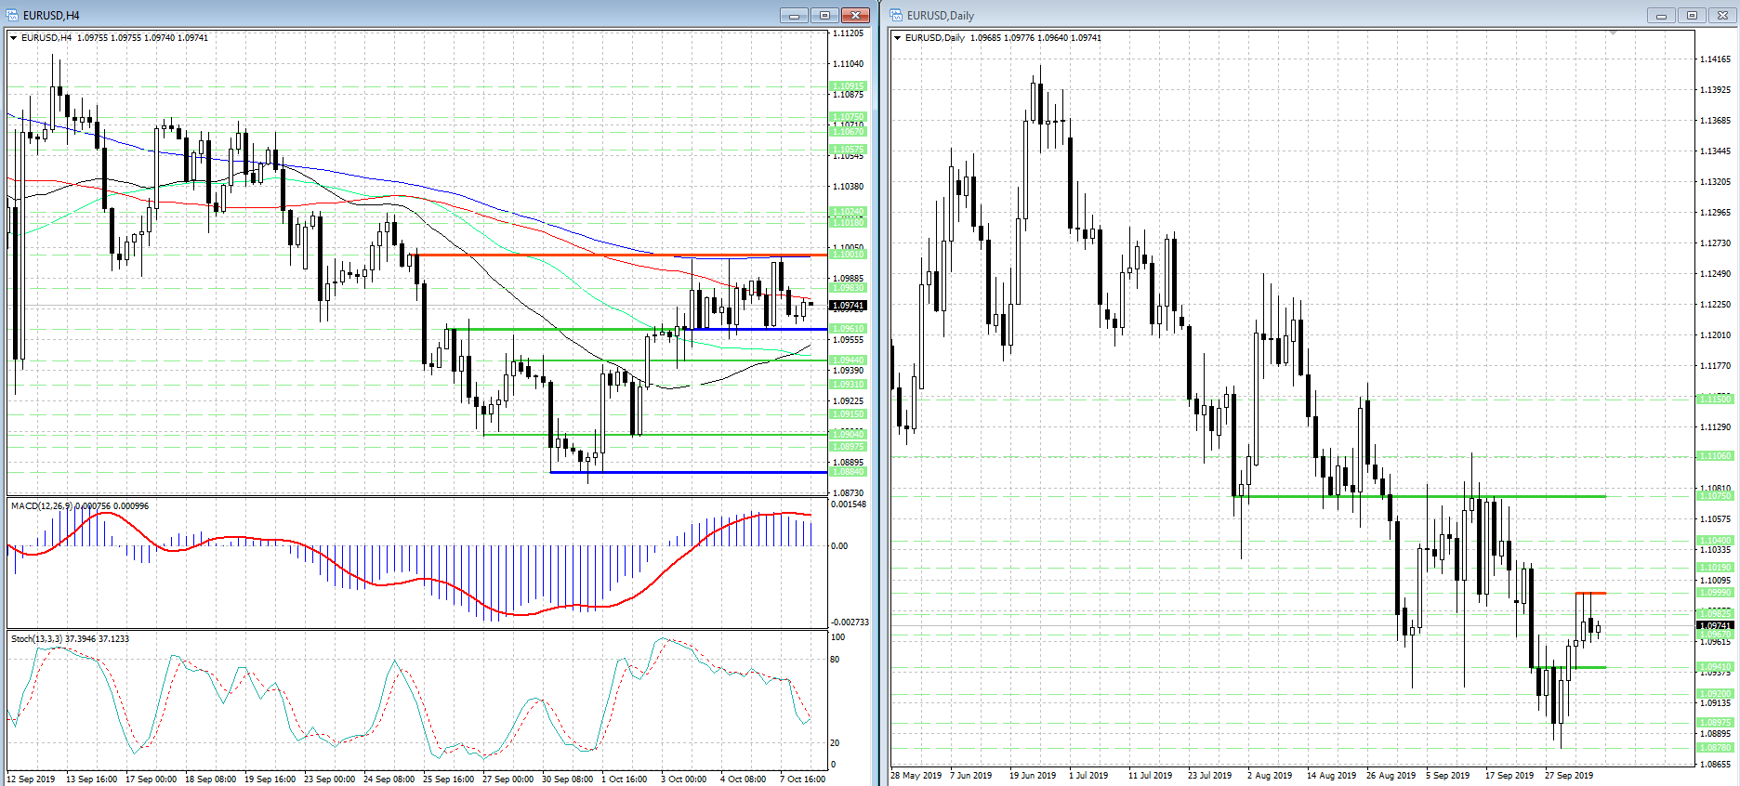The height and width of the screenshot is (786, 1740).
Task: Minimize the EURUSD,H4 chart window
Action: (794, 15)
